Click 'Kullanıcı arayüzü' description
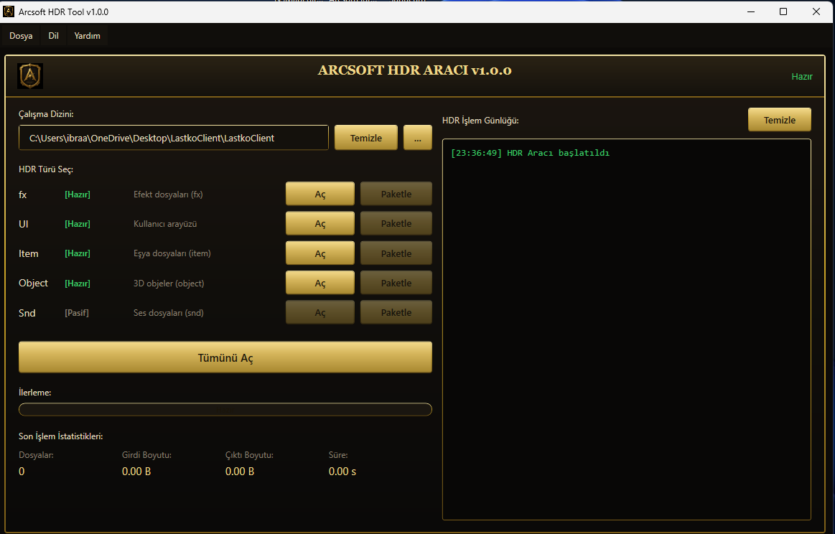This screenshot has width=835, height=534. pos(165,224)
